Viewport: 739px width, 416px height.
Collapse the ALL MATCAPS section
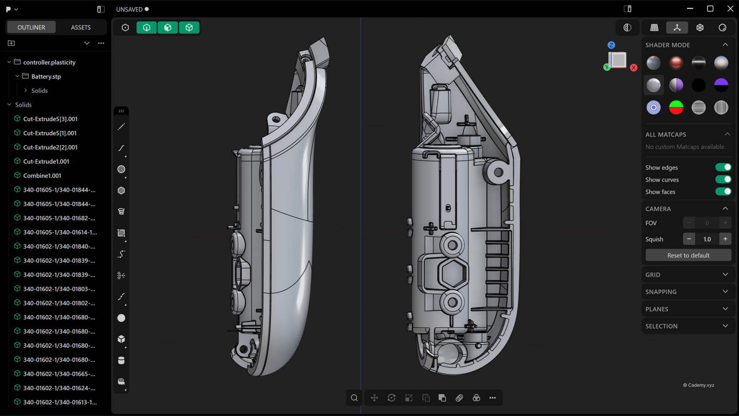click(727, 134)
